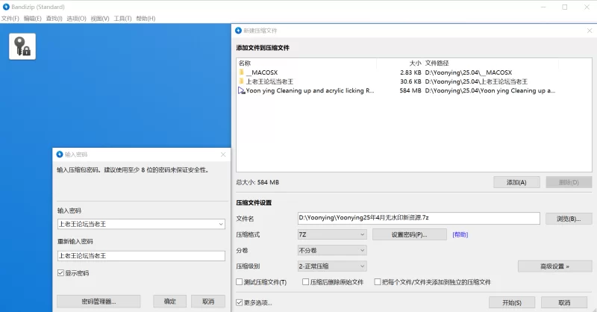Click the 新建压缩文件 dialog title icon
The height and width of the screenshot is (312, 597).
click(239, 31)
